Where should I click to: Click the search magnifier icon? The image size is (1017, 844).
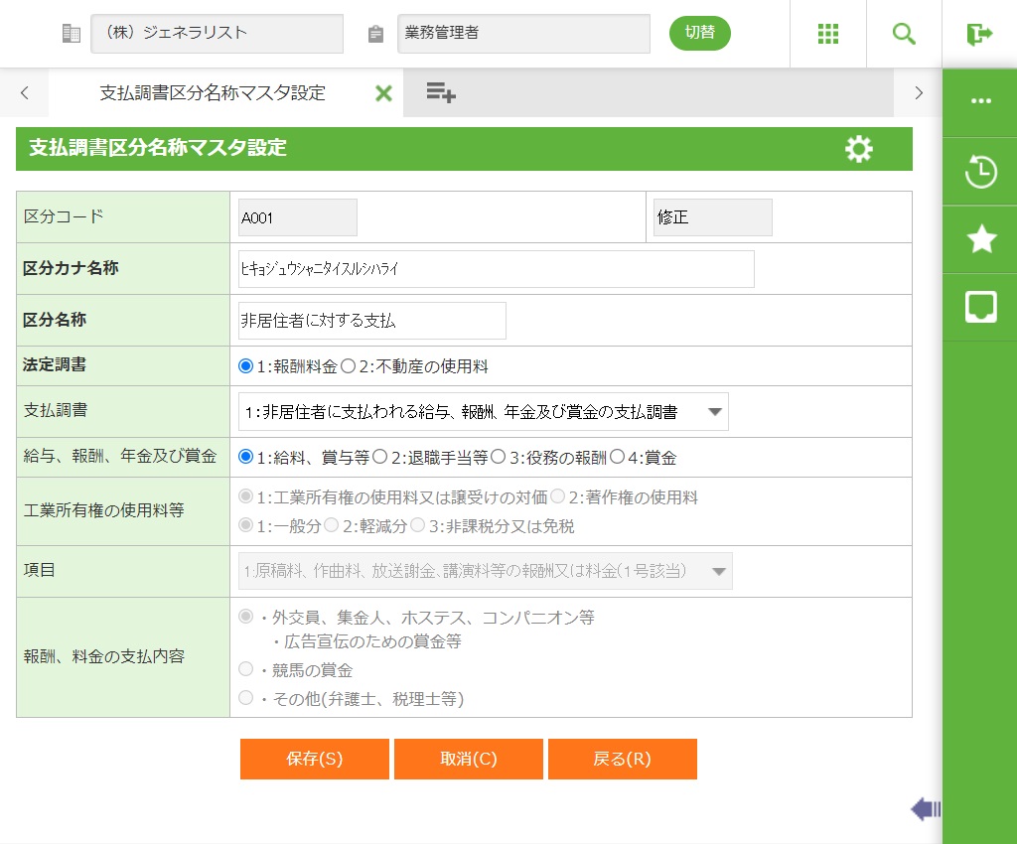pos(904,34)
